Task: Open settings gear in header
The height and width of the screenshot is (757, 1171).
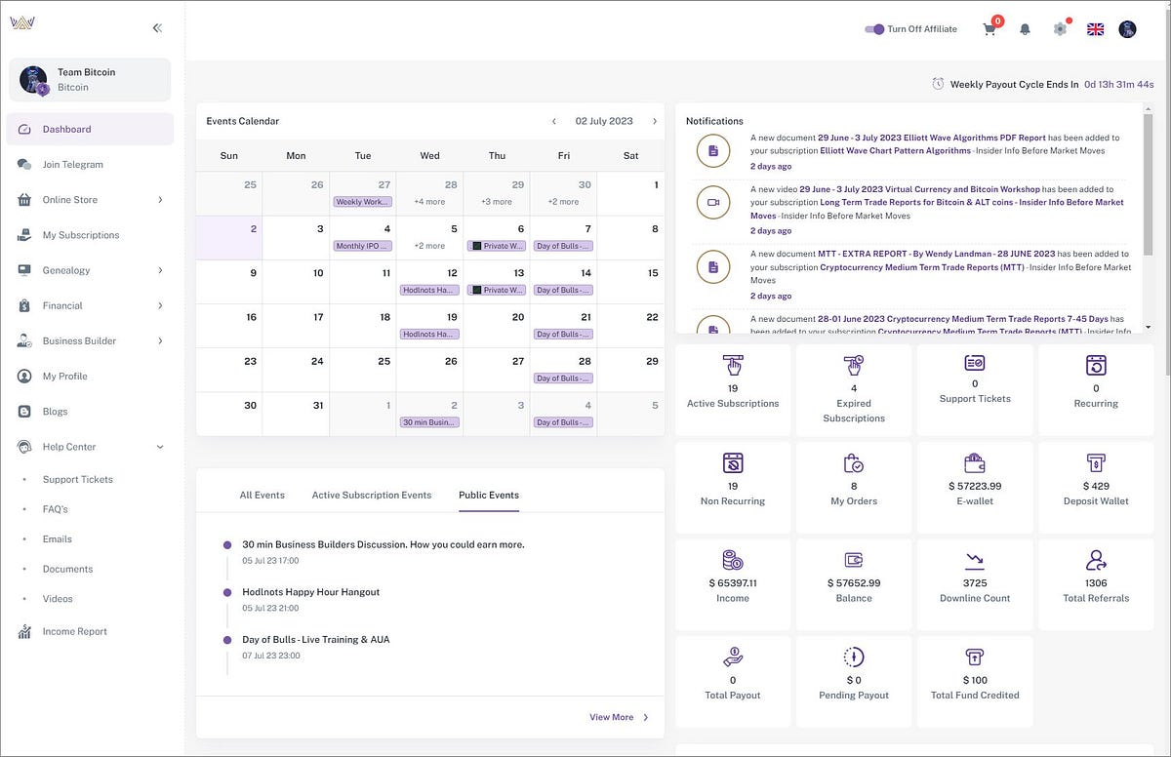Action: coord(1060,29)
